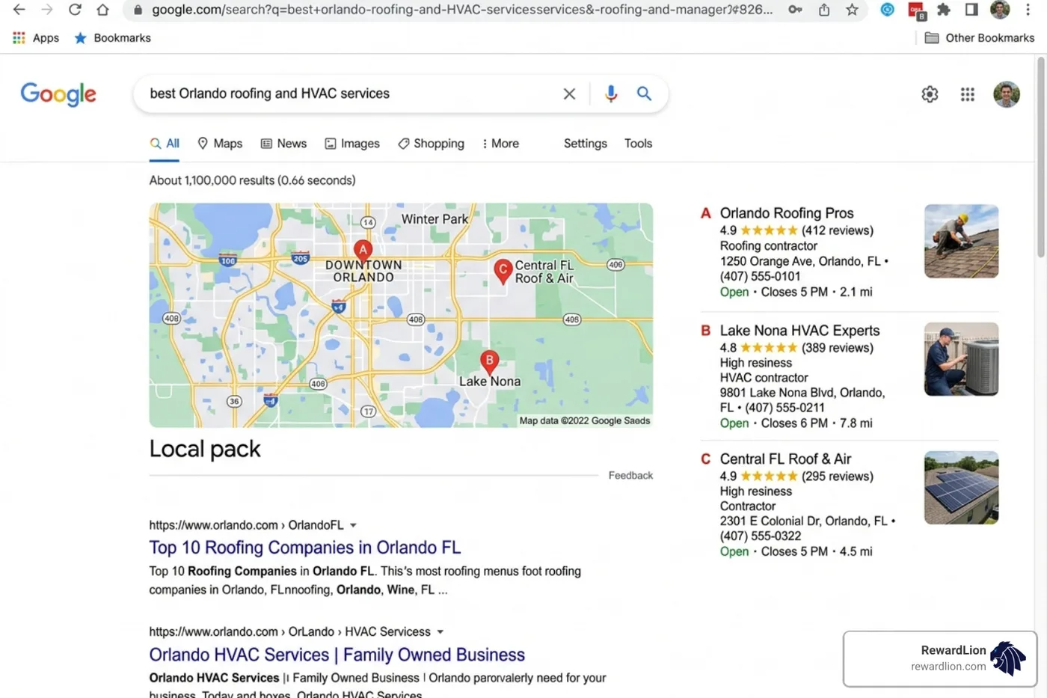The height and width of the screenshot is (698, 1047).
Task: Select the All search tab
Action: (x=165, y=144)
